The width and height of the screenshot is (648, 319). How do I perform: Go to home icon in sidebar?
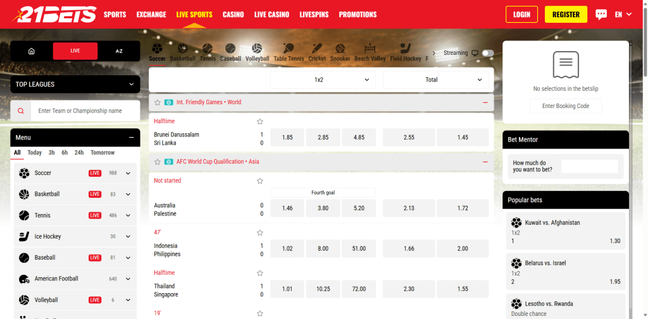[x=32, y=51]
